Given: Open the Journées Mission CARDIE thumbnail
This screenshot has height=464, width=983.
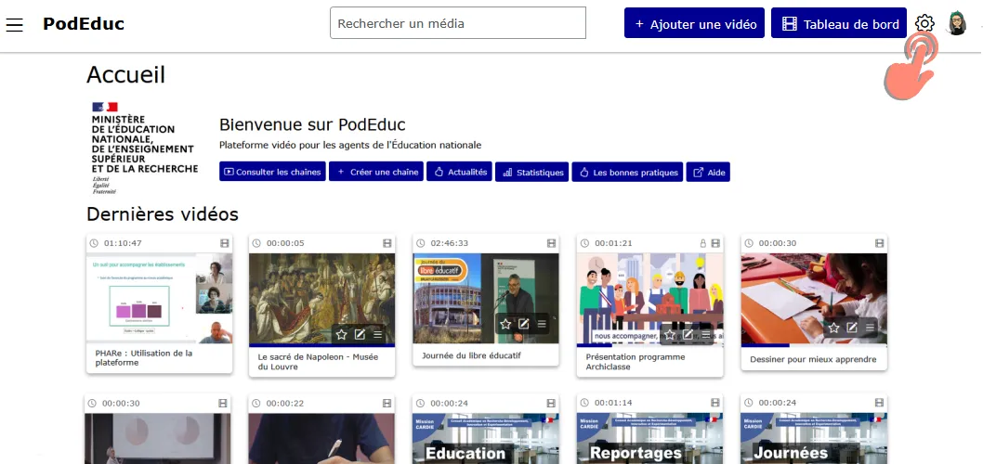Looking at the screenshot, I should [814, 438].
